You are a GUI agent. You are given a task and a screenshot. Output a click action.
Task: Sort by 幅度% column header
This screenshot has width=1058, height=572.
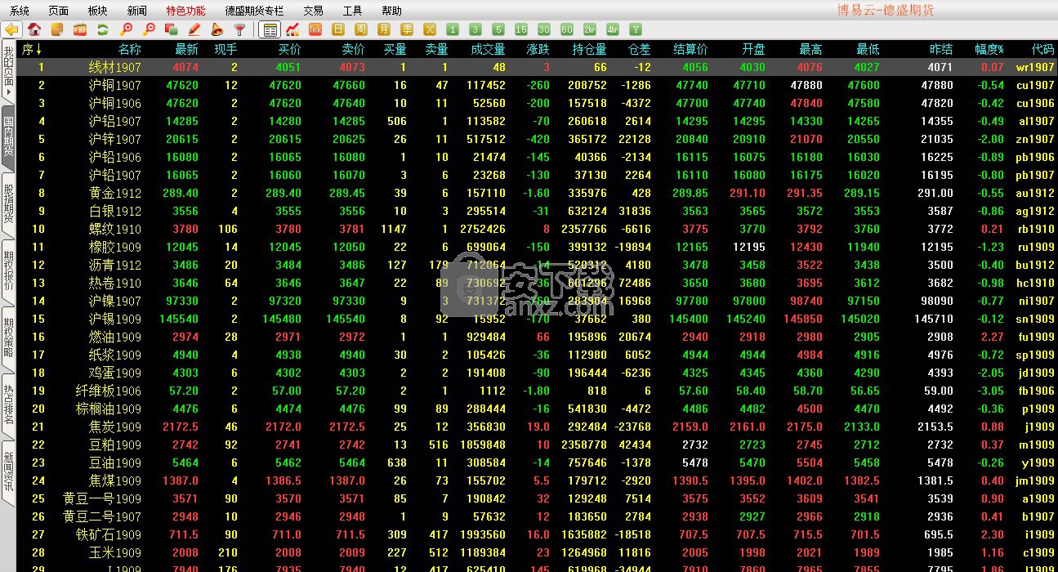point(989,49)
